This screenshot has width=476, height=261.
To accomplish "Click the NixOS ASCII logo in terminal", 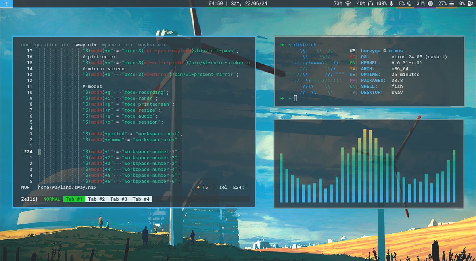I will tap(314, 72).
